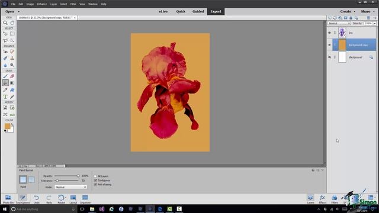Open the layer Opacity dropdown arrow

[375, 24]
